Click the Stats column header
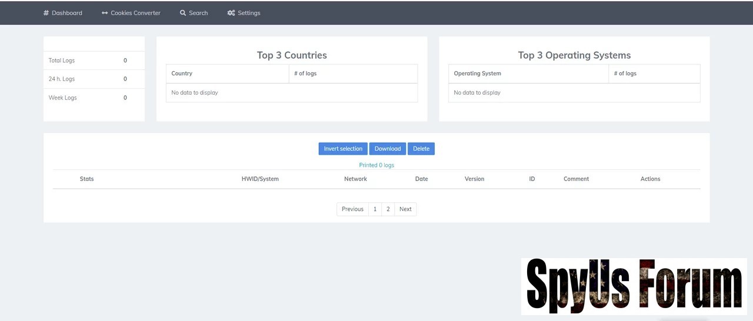Image resolution: width=753 pixels, height=321 pixels. [x=86, y=179]
